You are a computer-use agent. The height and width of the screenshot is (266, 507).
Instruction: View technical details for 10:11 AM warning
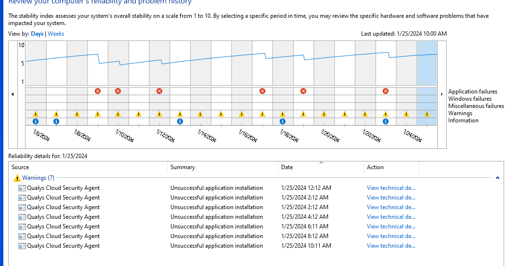pyautogui.click(x=391, y=246)
